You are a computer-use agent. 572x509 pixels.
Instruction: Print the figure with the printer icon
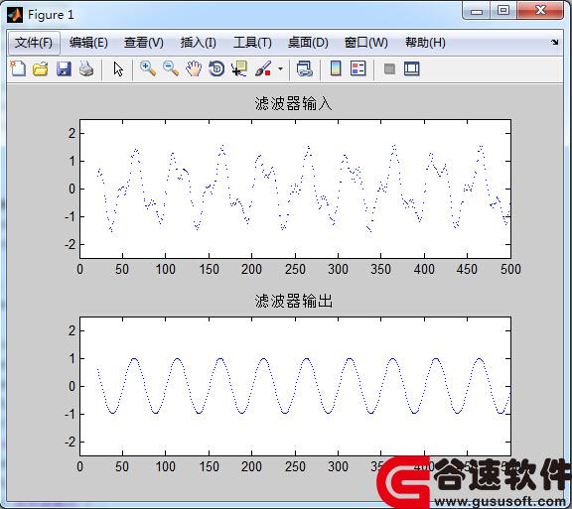click(86, 68)
